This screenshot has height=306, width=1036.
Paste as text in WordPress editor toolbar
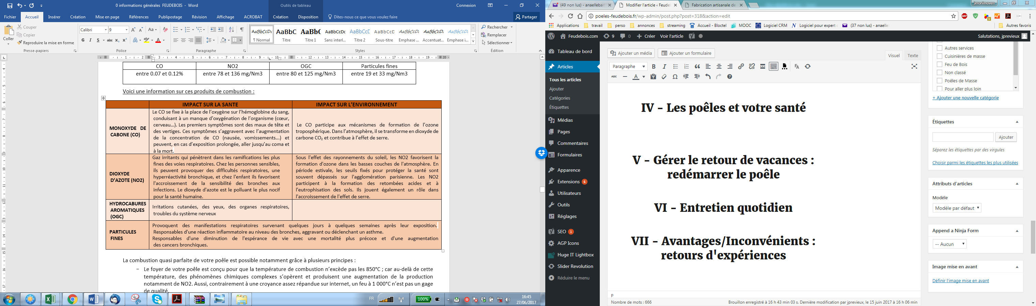point(653,76)
